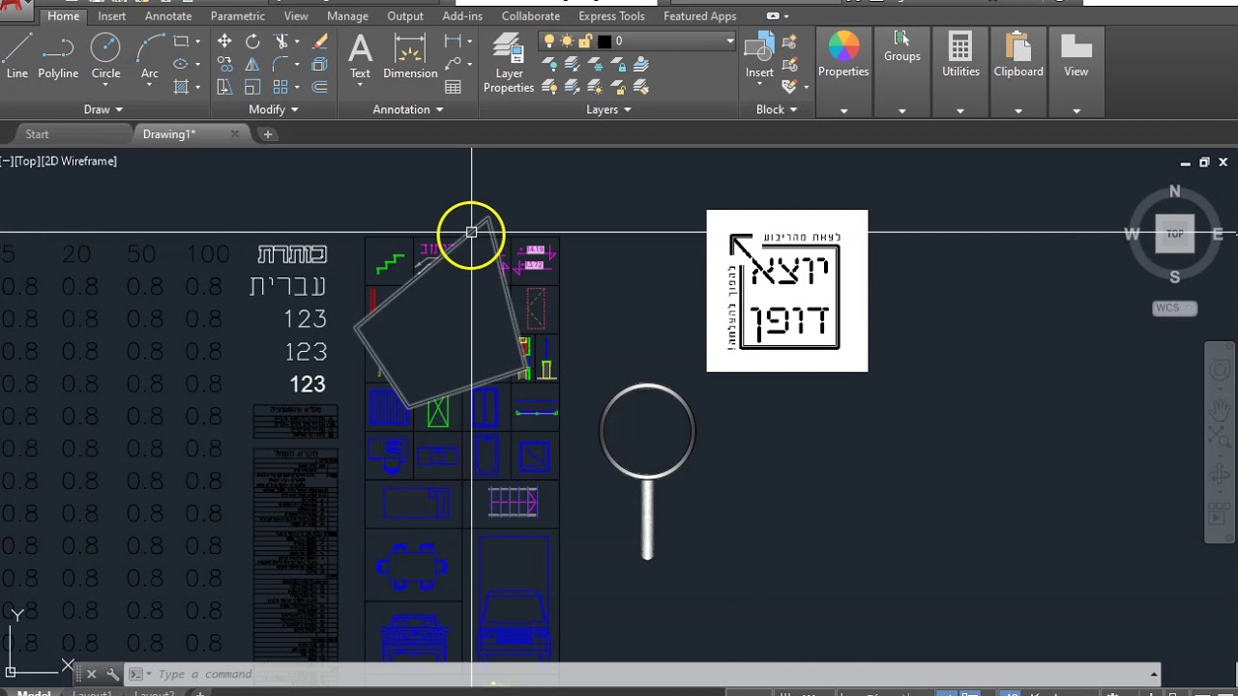Select the Line drawing tool
This screenshot has height=696, width=1238.
(x=17, y=56)
